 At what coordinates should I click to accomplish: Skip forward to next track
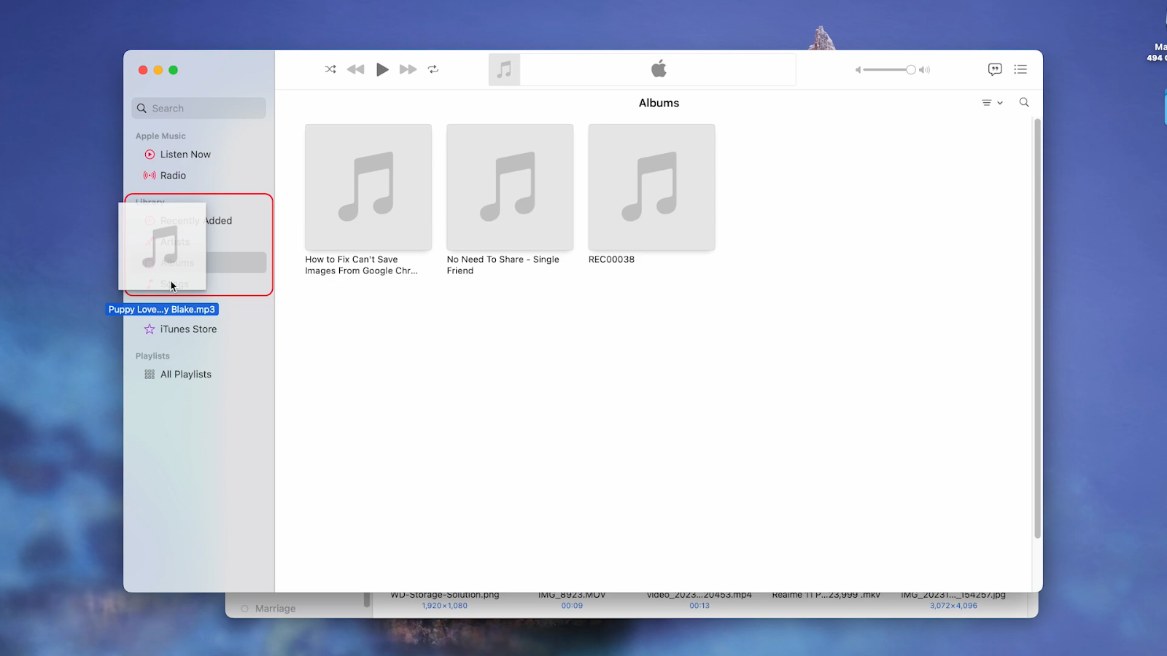(x=408, y=69)
